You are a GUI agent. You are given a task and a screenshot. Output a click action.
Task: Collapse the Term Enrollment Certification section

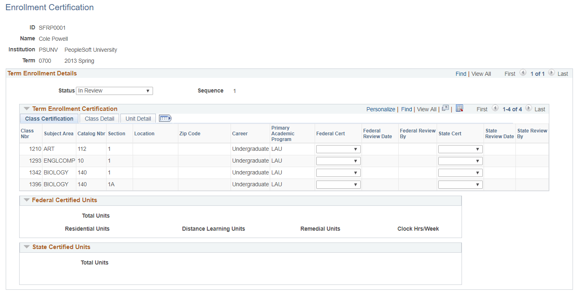point(27,108)
